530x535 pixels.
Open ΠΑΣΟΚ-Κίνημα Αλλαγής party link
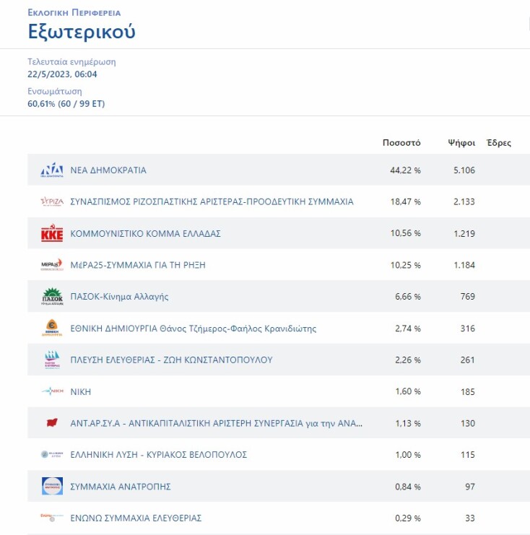click(x=119, y=297)
